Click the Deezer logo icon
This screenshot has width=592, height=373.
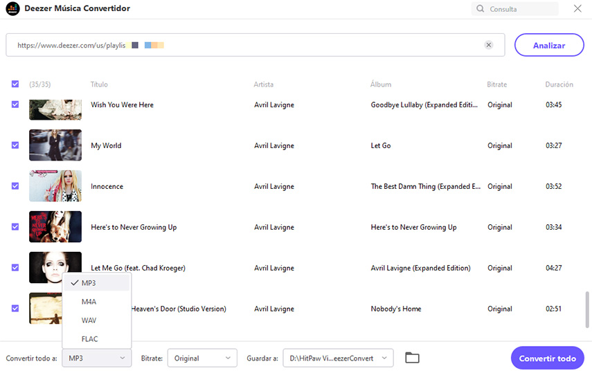pyautogui.click(x=13, y=8)
